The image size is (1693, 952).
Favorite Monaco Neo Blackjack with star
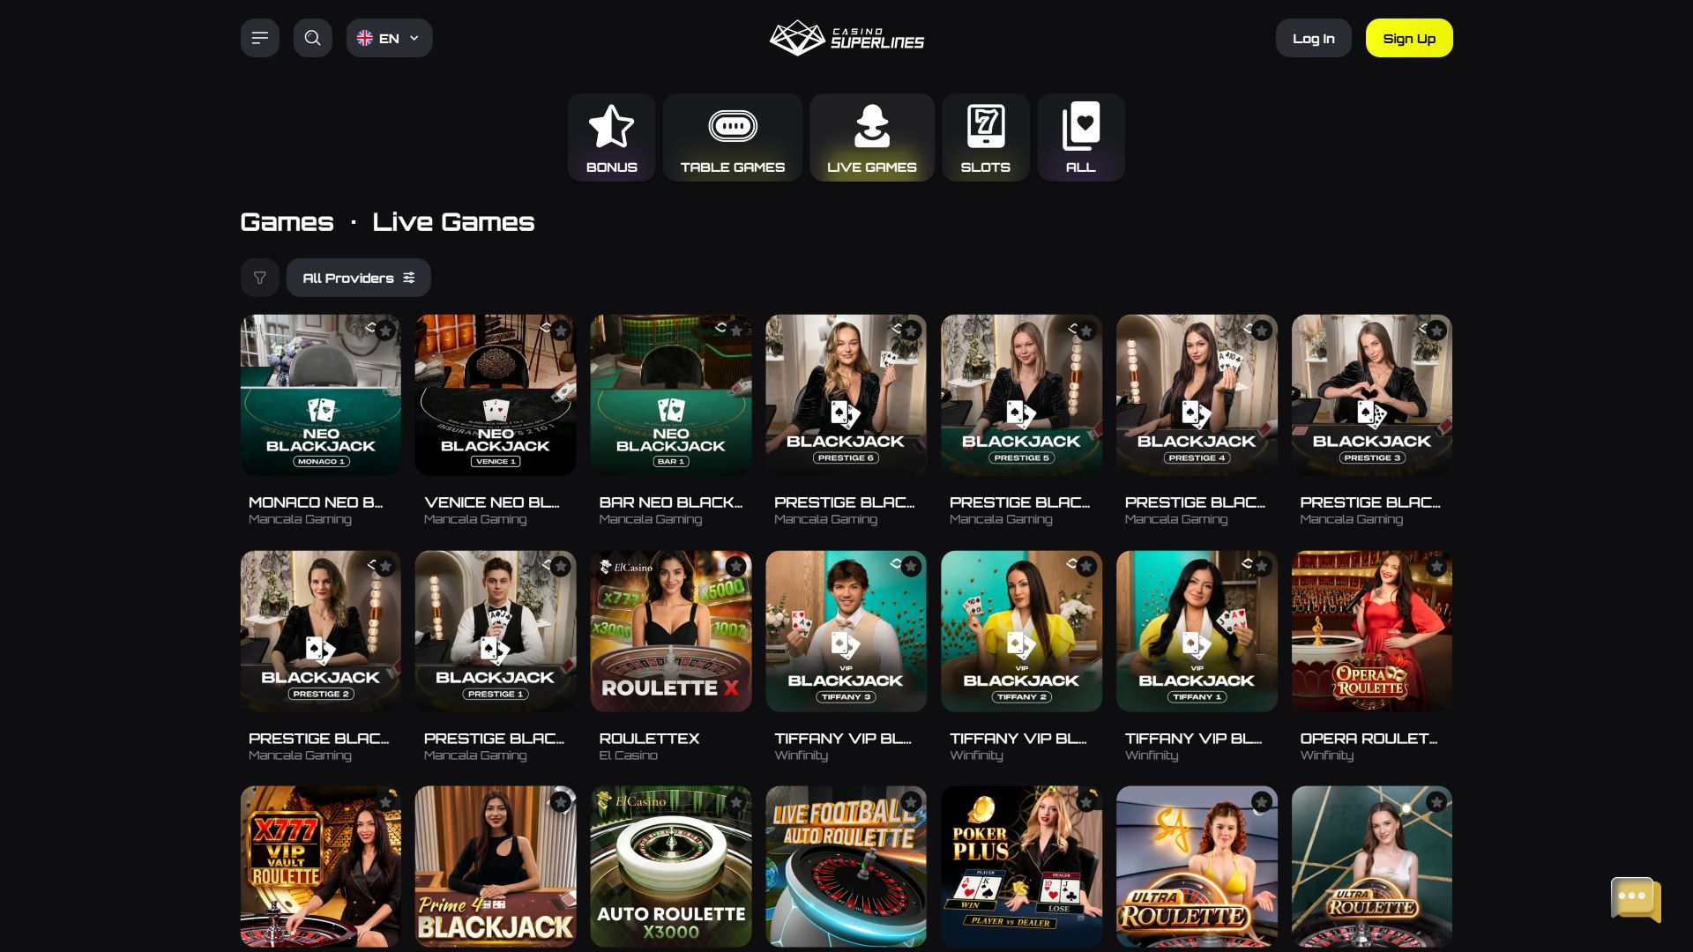click(x=385, y=331)
